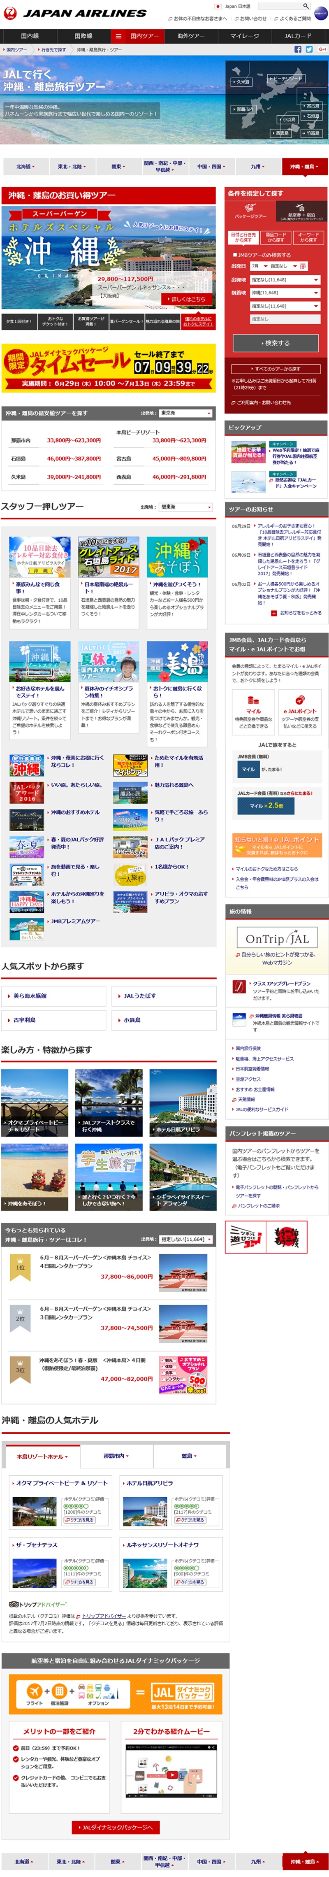Click the Japan Airlines logo
The height and width of the screenshot is (1877, 329).
[74, 12]
